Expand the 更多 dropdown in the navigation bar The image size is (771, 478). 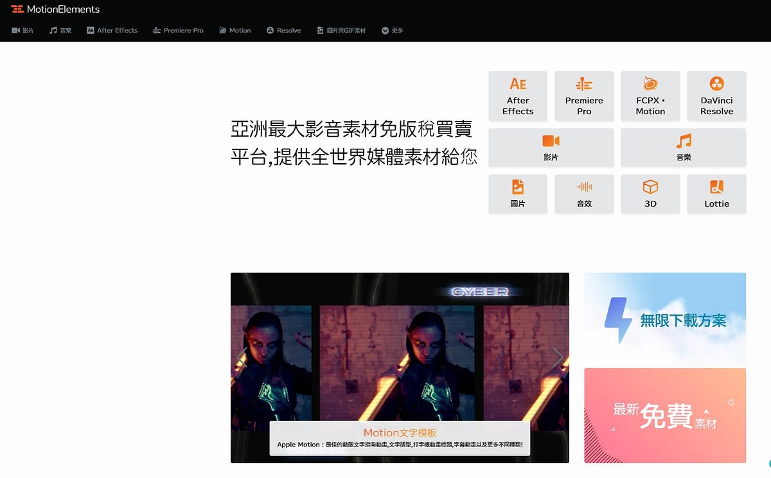tap(392, 30)
